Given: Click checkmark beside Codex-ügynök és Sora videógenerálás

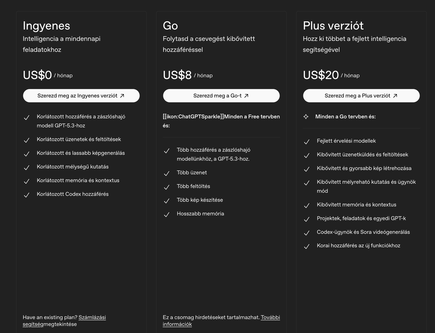Looking at the screenshot, I should [x=306, y=233].
